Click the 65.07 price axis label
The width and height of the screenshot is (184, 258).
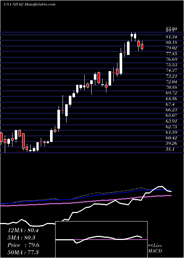[x=171, y=115]
